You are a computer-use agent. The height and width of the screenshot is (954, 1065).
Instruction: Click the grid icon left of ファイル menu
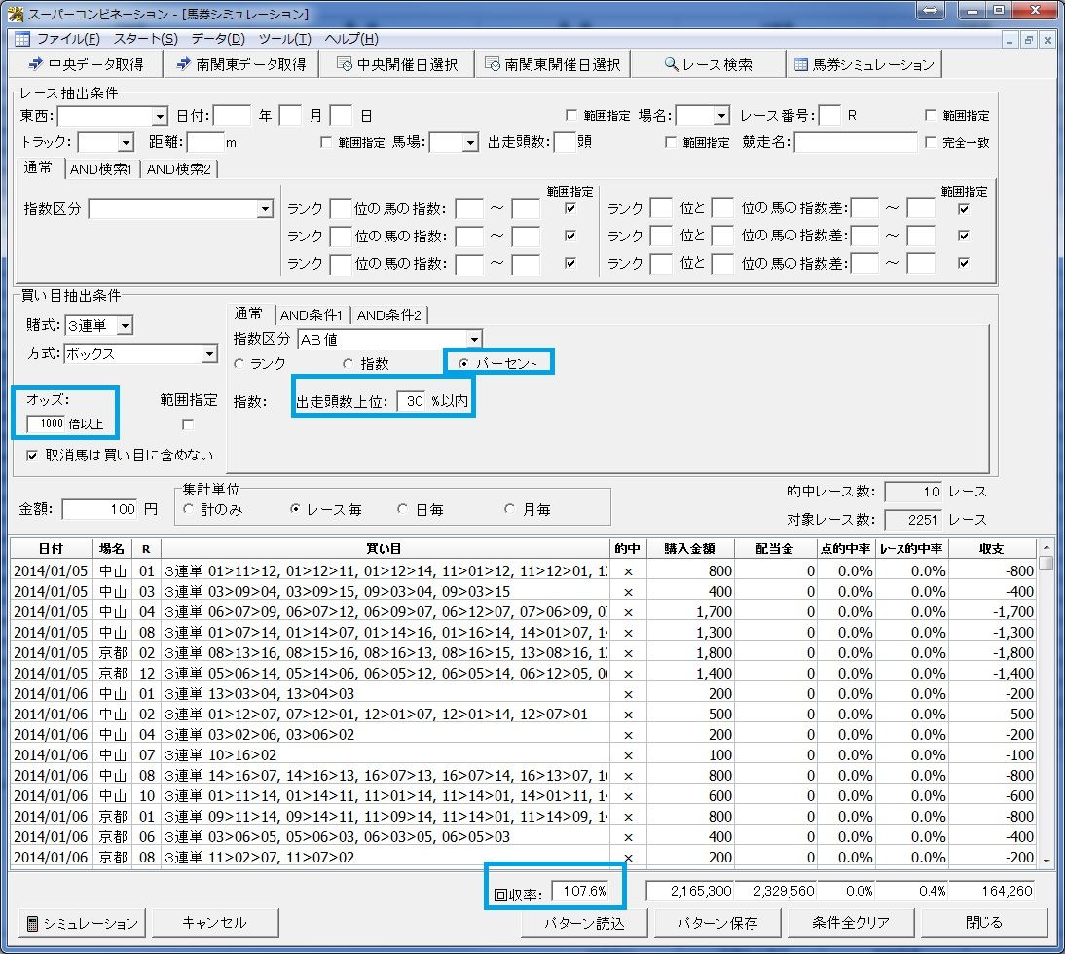(21, 39)
